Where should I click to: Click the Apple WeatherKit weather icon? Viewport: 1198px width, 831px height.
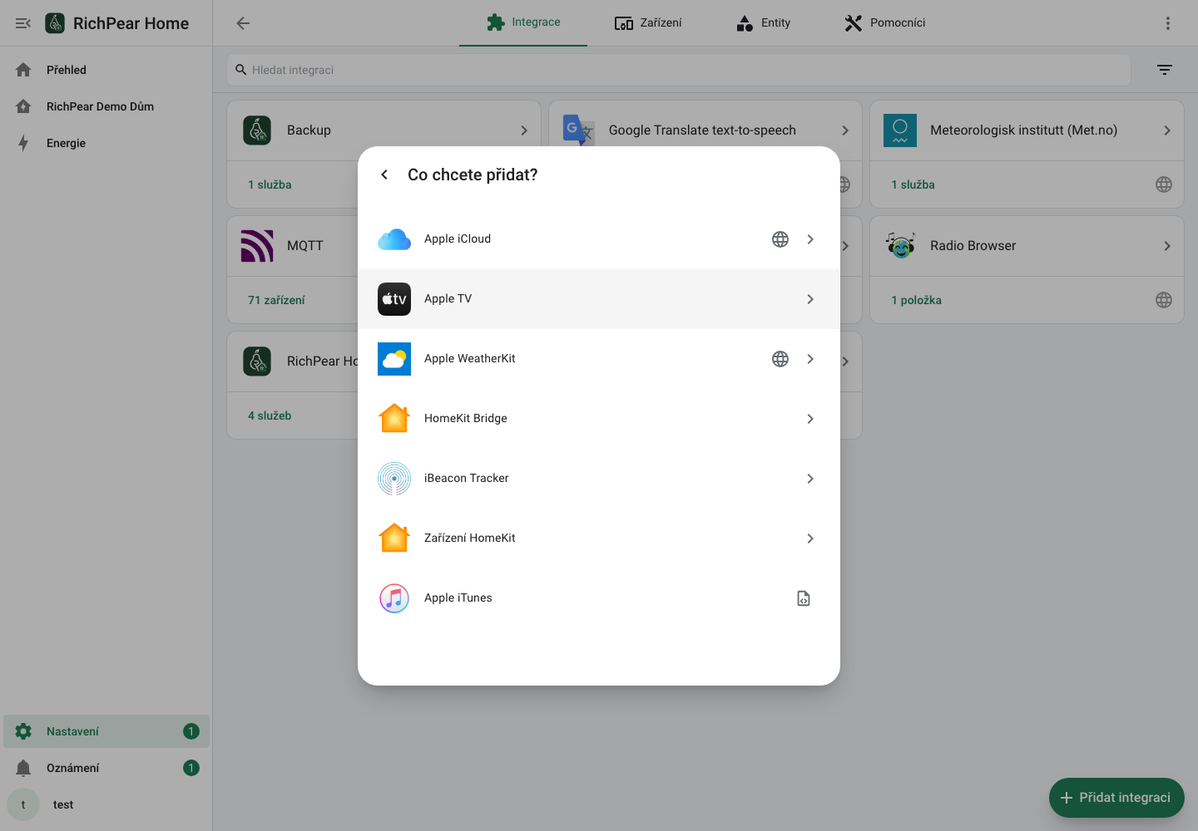coord(394,359)
